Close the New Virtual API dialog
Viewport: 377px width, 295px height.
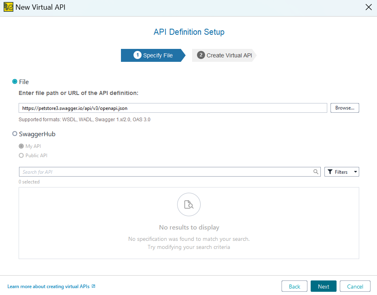pos(368,7)
